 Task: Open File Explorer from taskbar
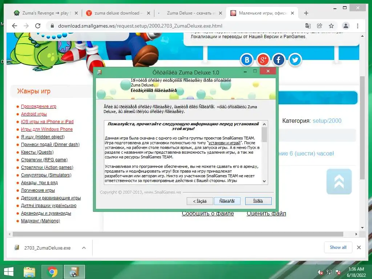coord(29,272)
